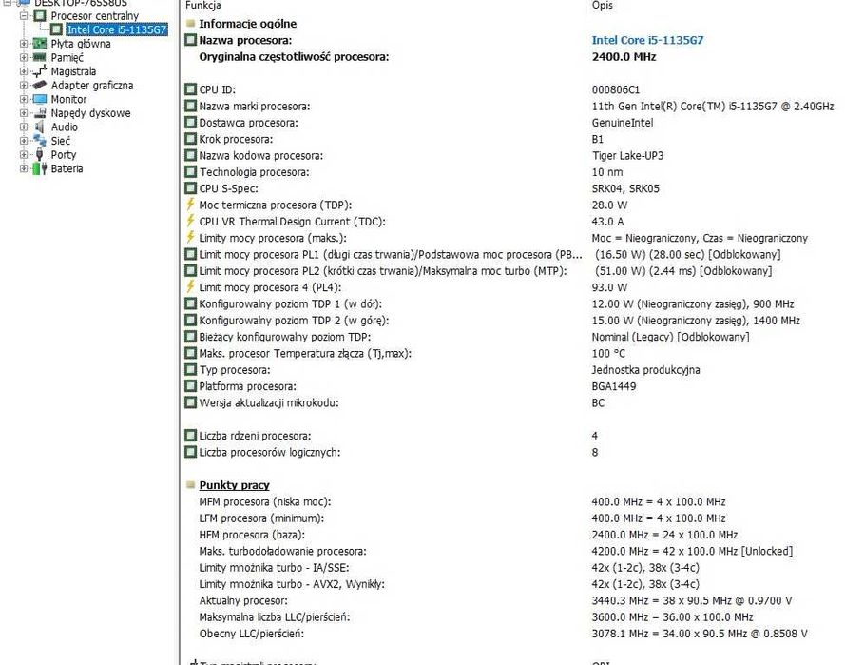Expand the Porty node
The image size is (845, 665).
coord(24,155)
